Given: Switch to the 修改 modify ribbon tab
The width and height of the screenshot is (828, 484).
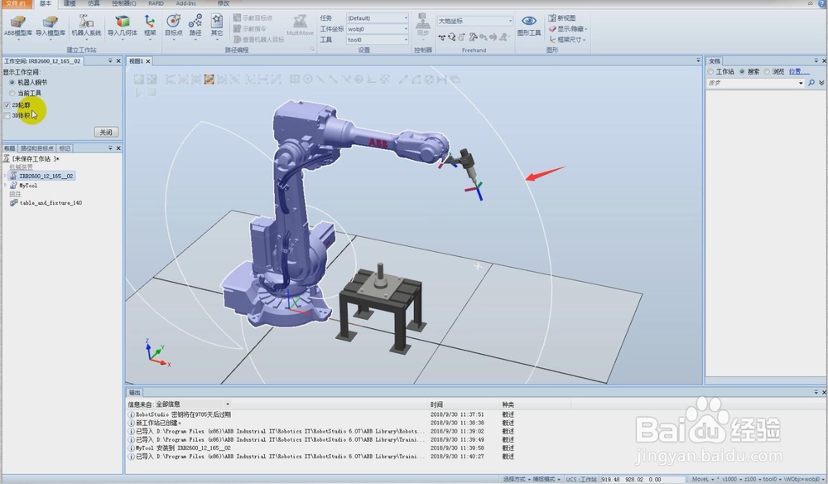Looking at the screenshot, I should coord(224,3).
